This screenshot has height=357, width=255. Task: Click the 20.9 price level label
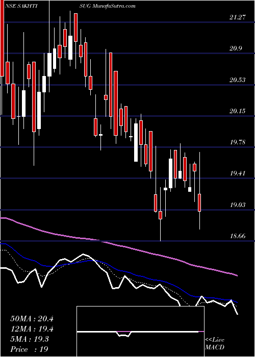236,48
